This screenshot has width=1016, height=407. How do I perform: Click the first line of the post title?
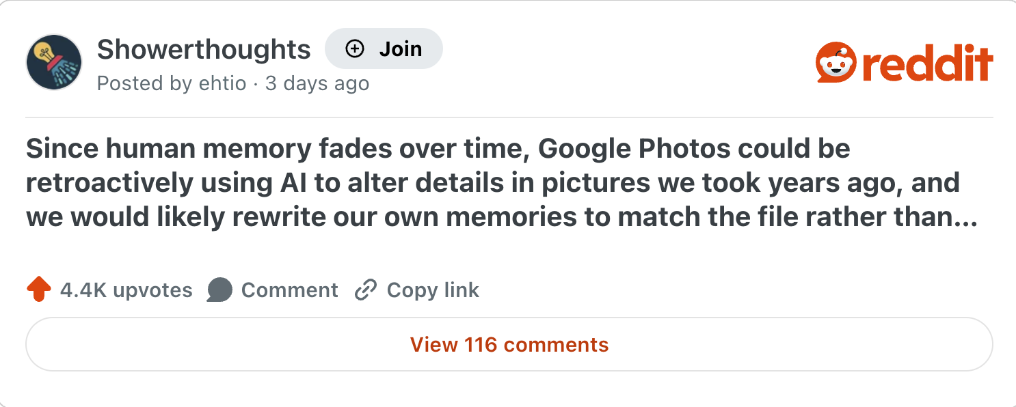coord(438,149)
